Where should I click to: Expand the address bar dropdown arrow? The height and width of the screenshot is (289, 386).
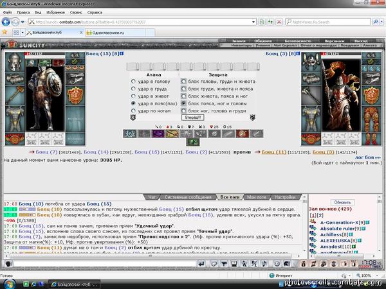pos(253,22)
